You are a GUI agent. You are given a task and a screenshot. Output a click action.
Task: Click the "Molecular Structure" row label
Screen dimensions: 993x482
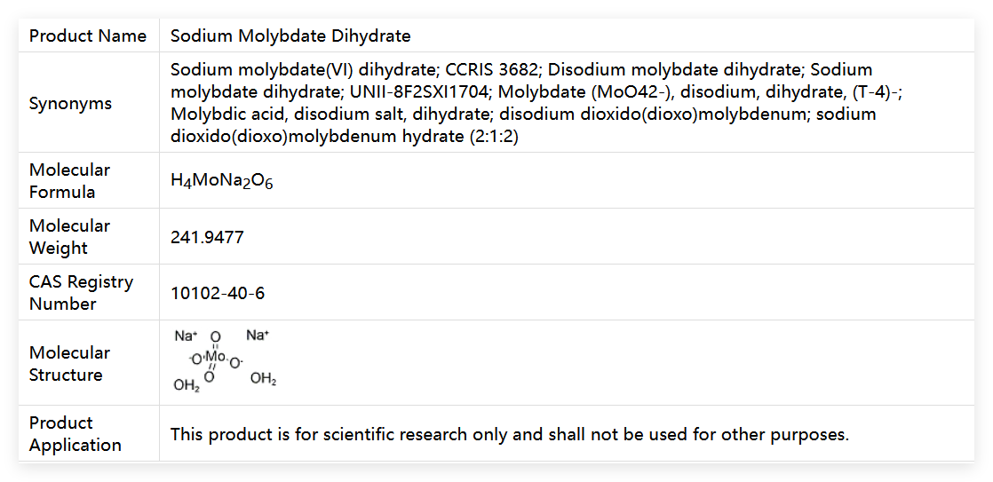coord(69,363)
